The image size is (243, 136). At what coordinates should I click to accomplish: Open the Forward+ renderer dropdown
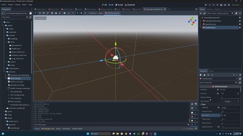237,5
